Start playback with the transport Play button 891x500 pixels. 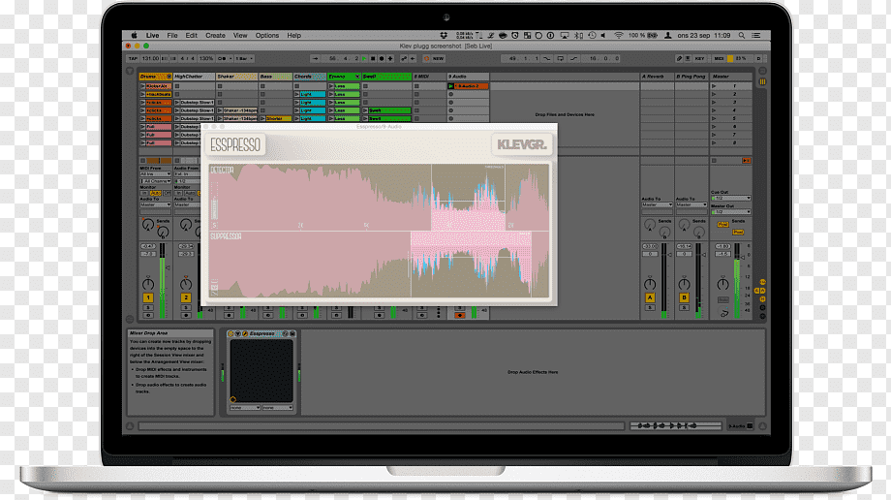(x=365, y=58)
